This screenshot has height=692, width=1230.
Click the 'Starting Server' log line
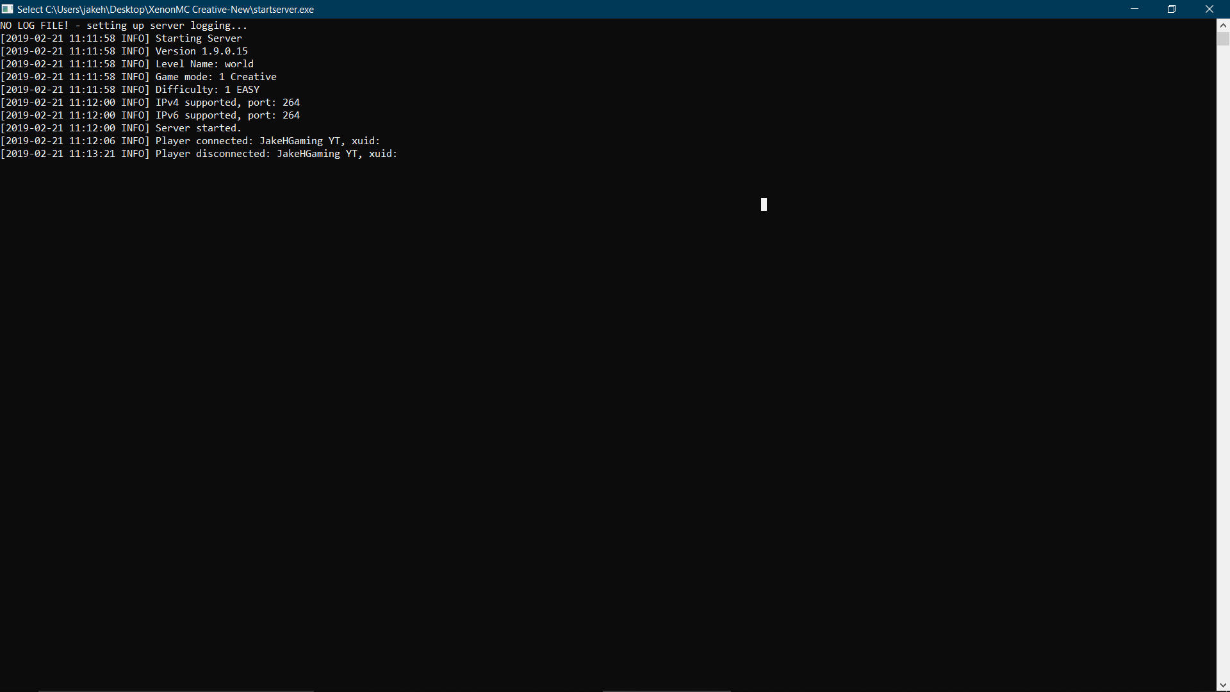pyautogui.click(x=199, y=38)
